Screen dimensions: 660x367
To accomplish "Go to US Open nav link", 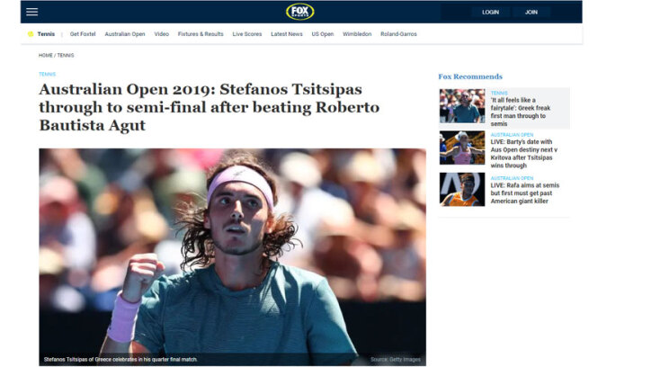I will 323,34.
